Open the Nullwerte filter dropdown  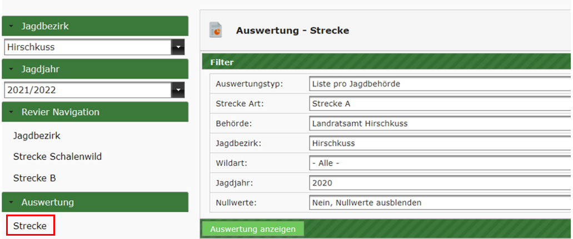(x=440, y=203)
